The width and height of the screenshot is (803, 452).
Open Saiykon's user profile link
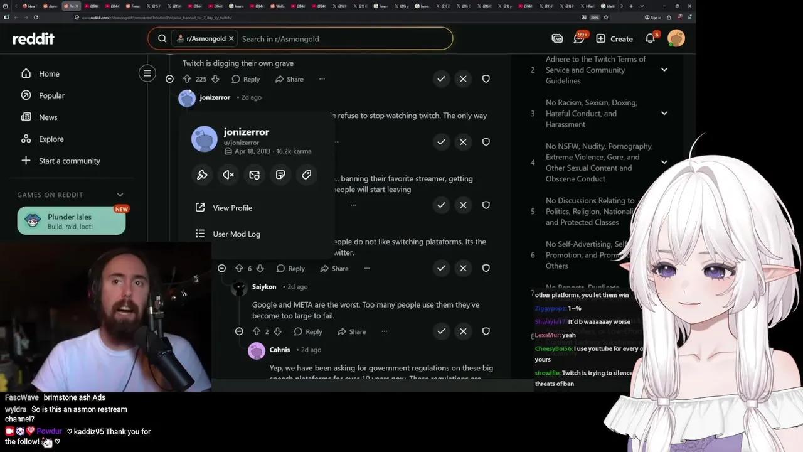click(264, 287)
